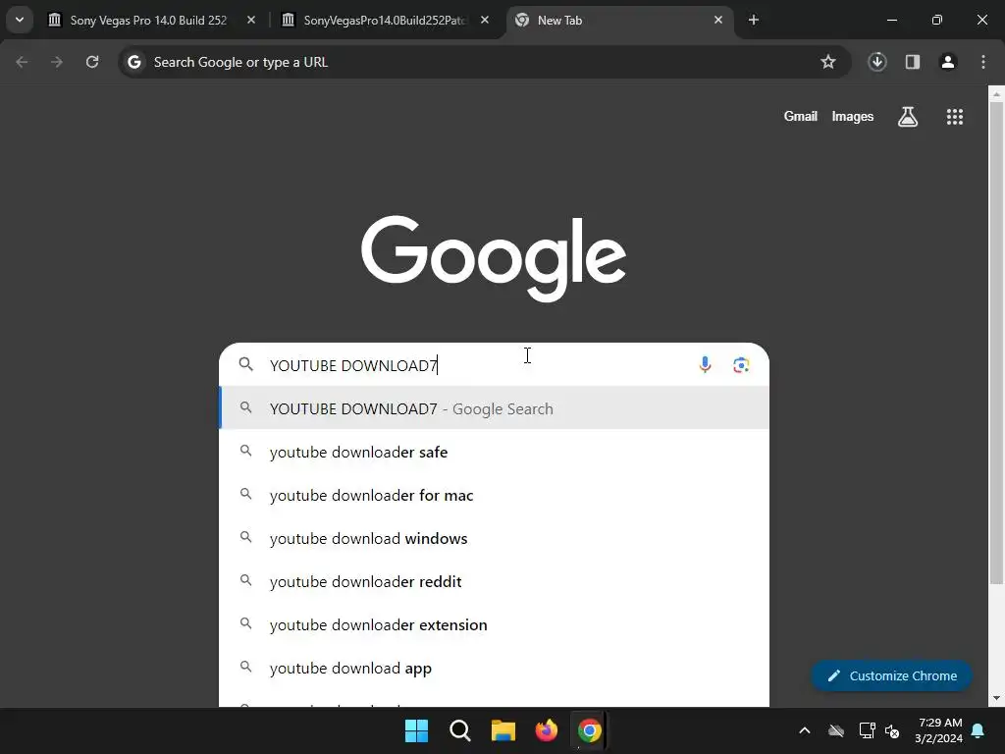Click the page vertical scrollbar thumb
Viewport: 1005px width, 754px height.
pyautogui.click(x=996, y=343)
